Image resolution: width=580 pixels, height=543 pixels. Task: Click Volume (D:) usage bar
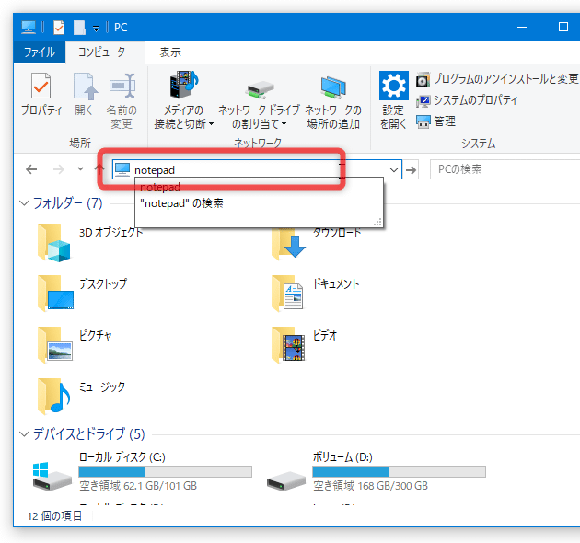(400, 471)
